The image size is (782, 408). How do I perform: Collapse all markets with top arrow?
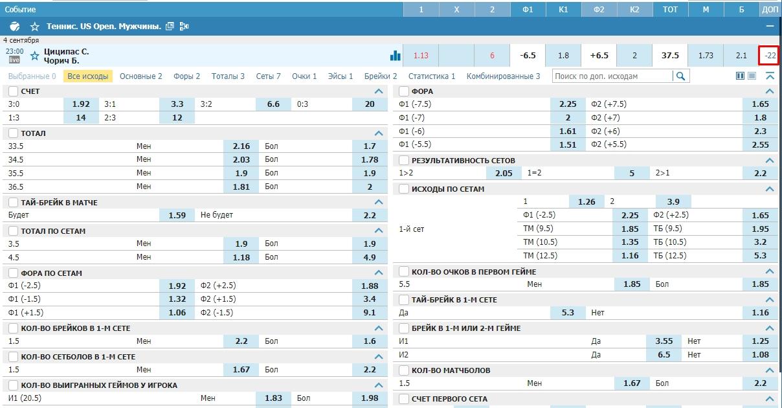[770, 76]
